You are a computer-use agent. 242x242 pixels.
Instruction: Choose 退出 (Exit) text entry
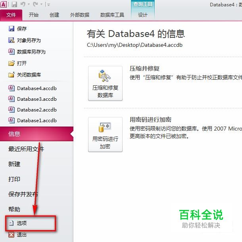coord(22,235)
